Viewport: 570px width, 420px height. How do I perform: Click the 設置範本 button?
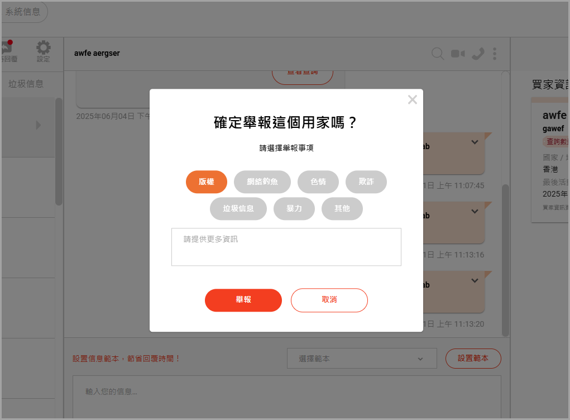tap(473, 359)
